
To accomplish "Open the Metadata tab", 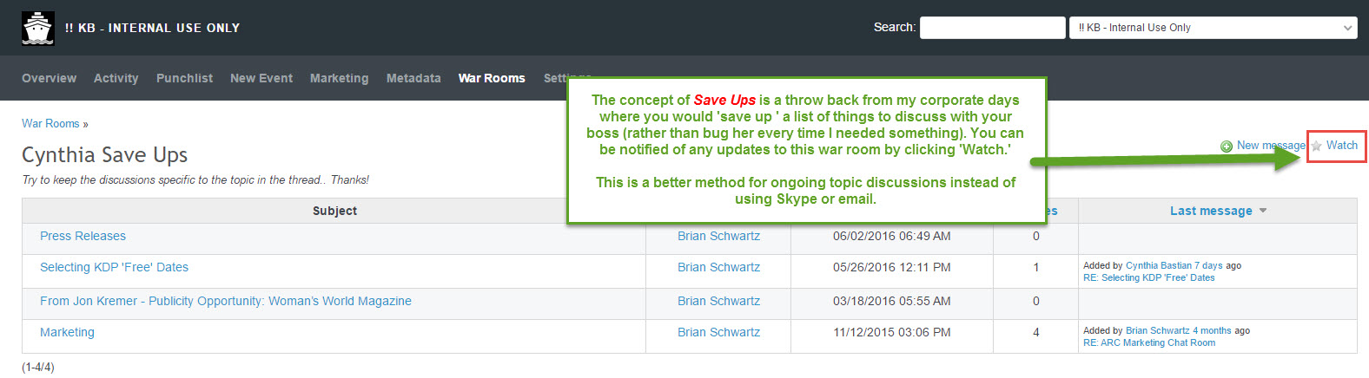I will pos(413,78).
